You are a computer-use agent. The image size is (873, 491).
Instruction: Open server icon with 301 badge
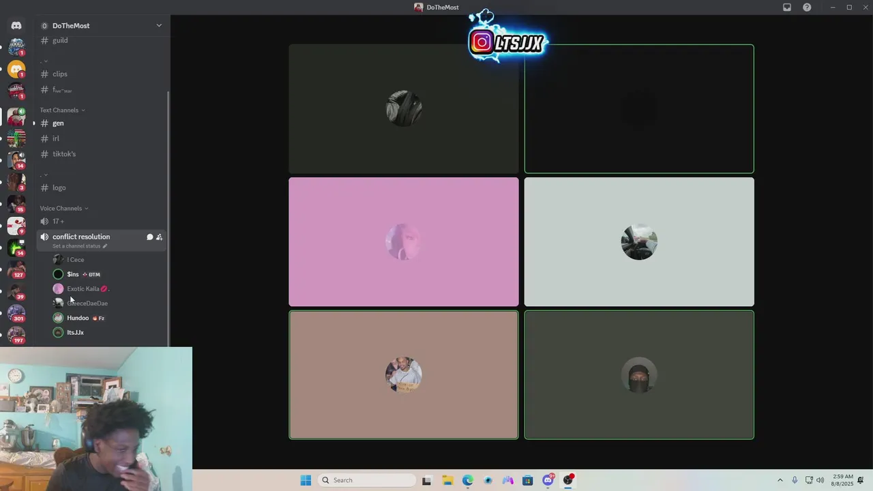pos(16,313)
